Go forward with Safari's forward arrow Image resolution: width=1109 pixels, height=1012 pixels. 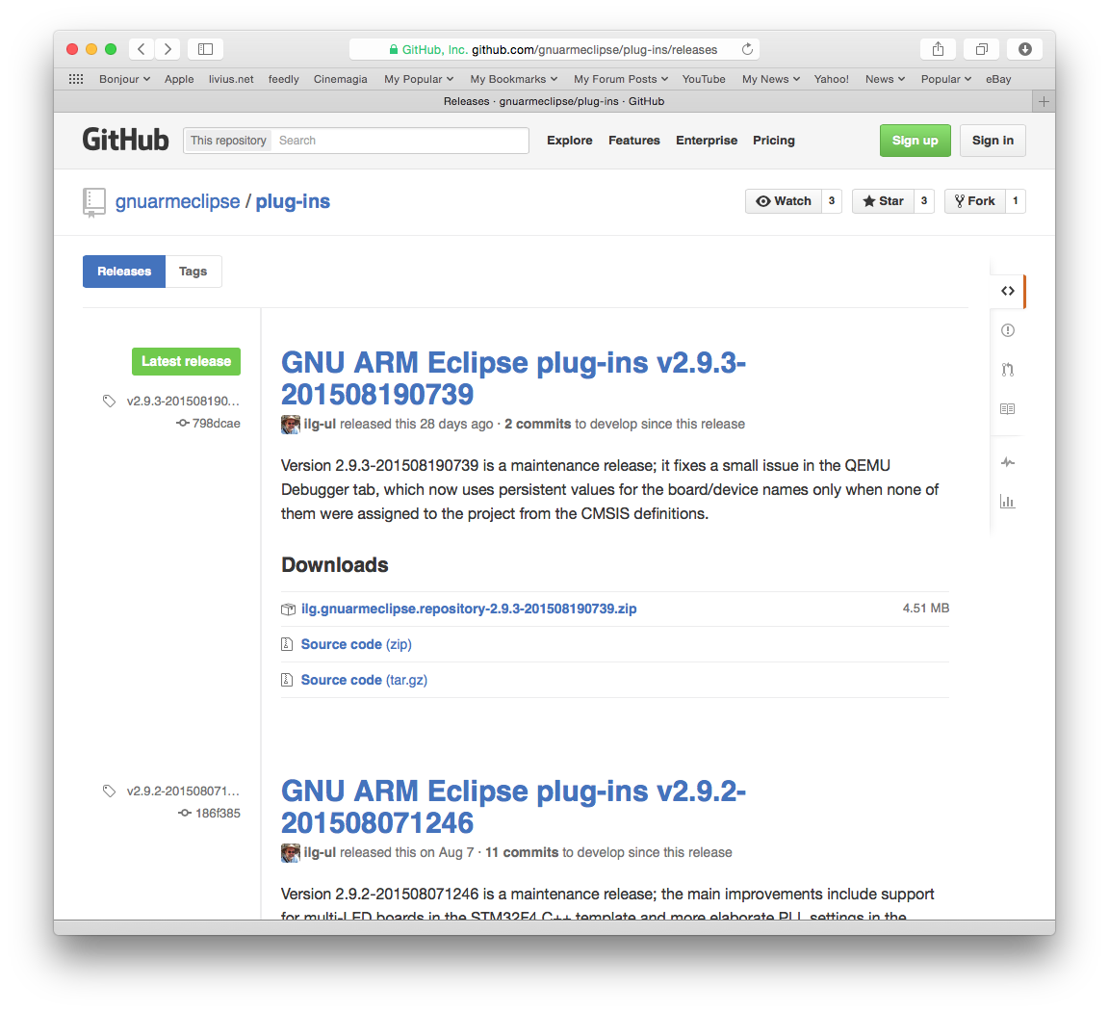(168, 49)
